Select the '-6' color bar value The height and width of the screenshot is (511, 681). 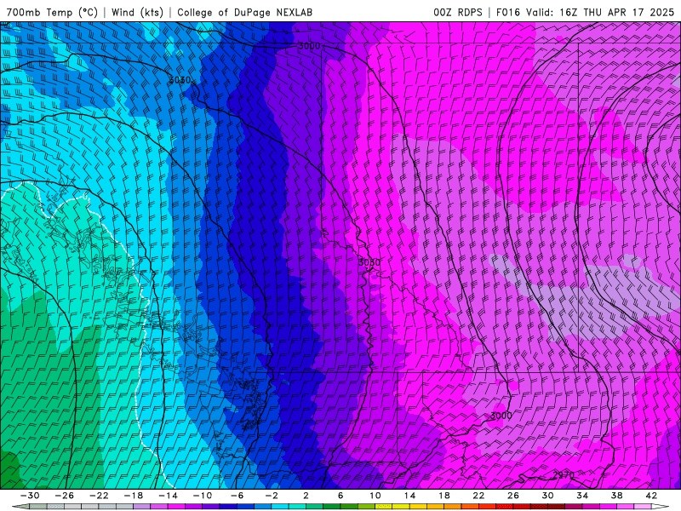tap(237, 496)
